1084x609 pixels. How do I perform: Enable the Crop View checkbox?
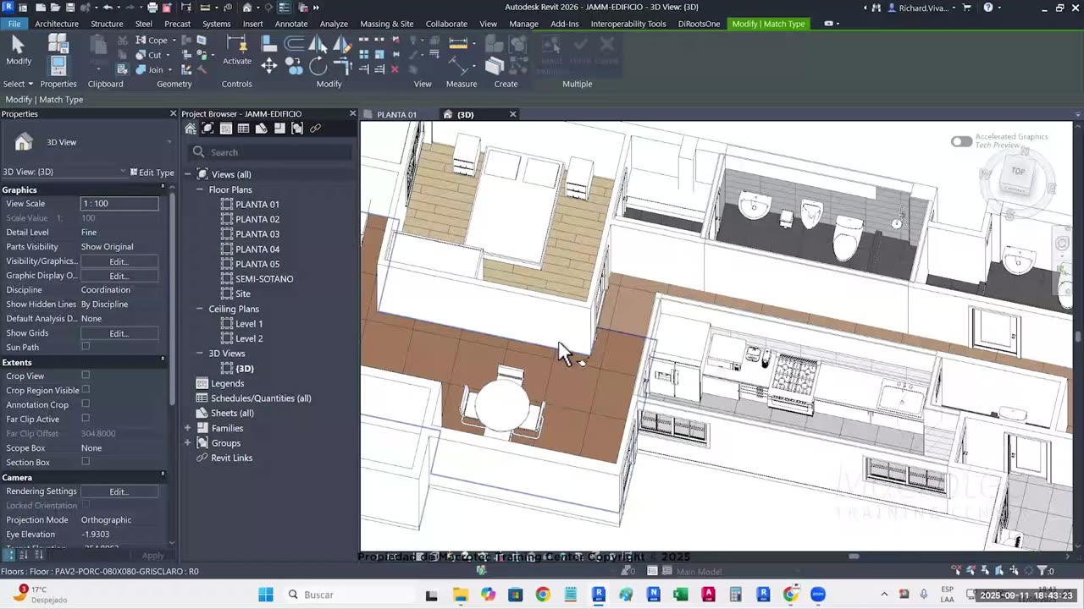coord(86,376)
